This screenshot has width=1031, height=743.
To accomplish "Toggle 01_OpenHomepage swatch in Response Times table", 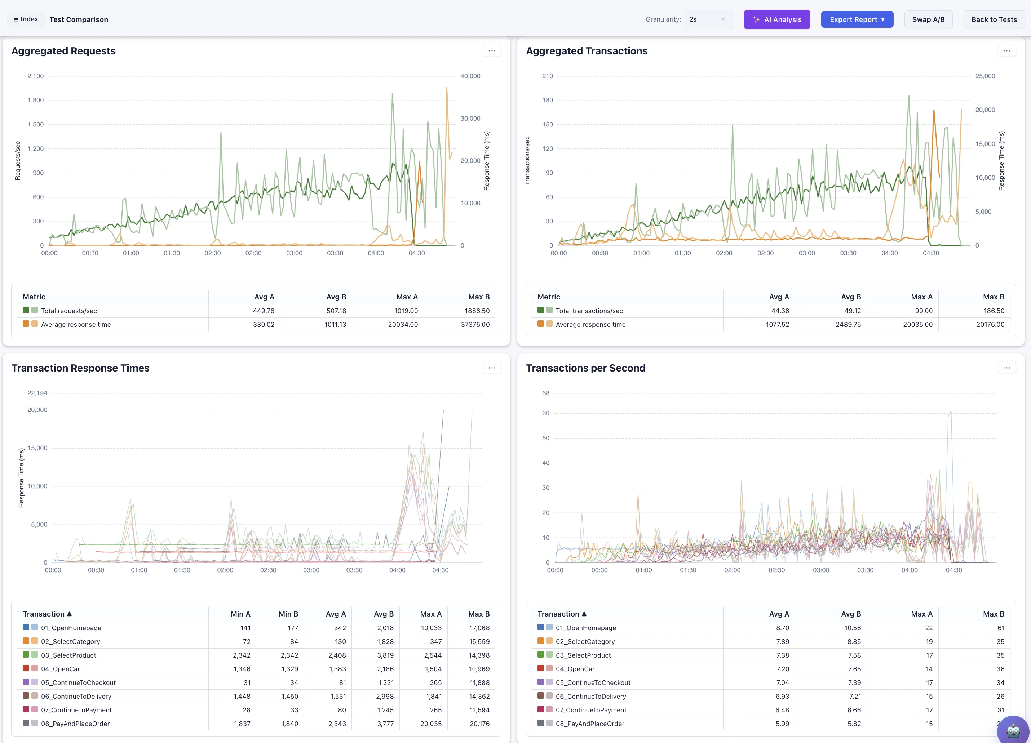I will point(30,627).
